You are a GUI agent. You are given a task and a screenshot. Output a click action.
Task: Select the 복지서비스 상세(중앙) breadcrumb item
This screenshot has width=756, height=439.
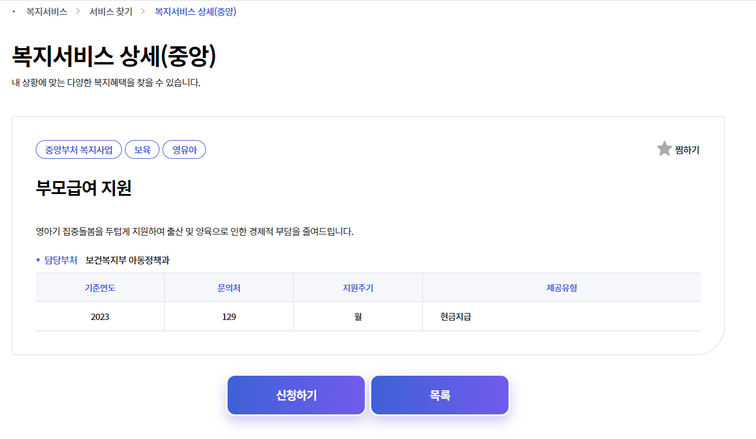[x=195, y=11]
